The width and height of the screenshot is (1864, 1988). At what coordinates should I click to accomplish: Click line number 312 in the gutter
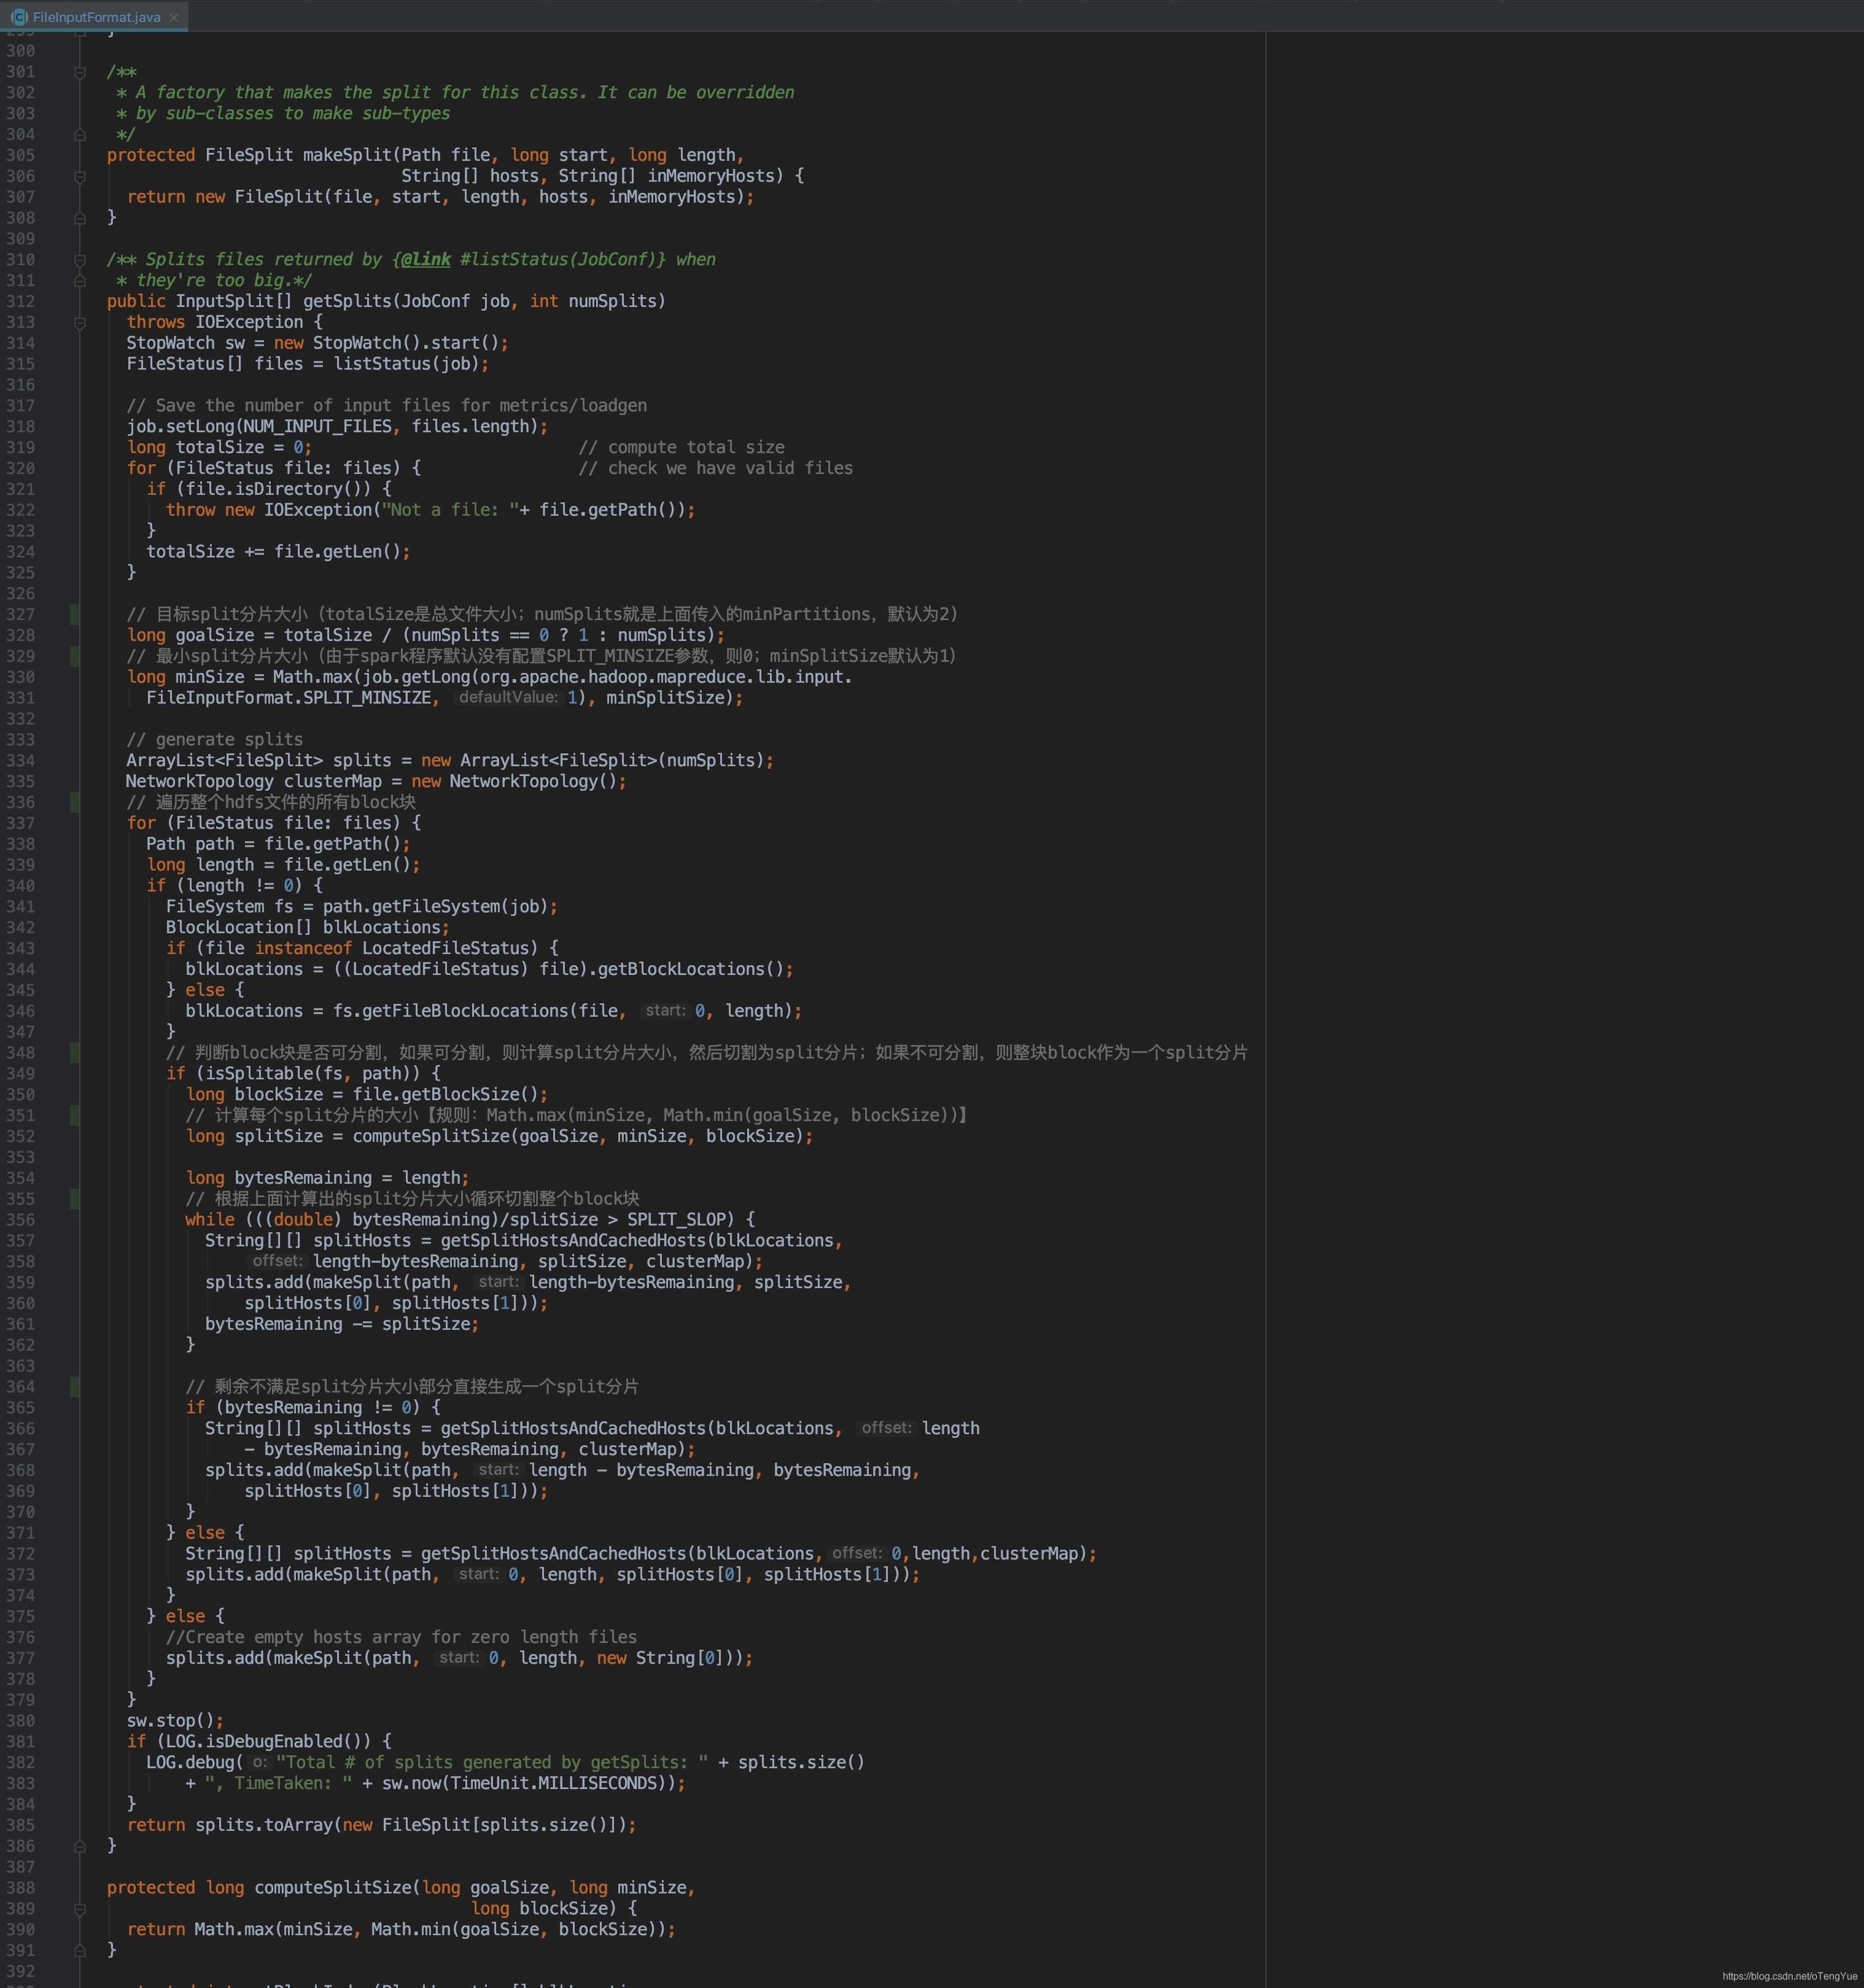pyautogui.click(x=20, y=301)
